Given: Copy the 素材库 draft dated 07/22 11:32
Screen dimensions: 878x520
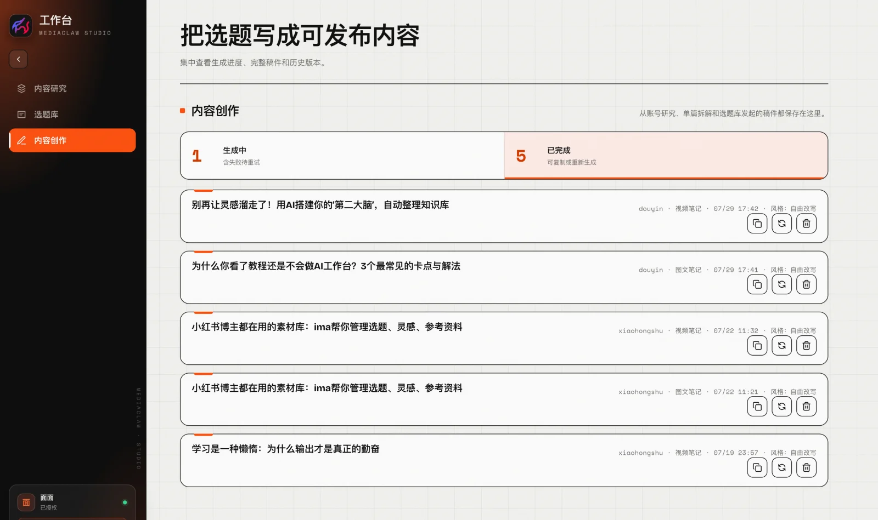Looking at the screenshot, I should 757,346.
